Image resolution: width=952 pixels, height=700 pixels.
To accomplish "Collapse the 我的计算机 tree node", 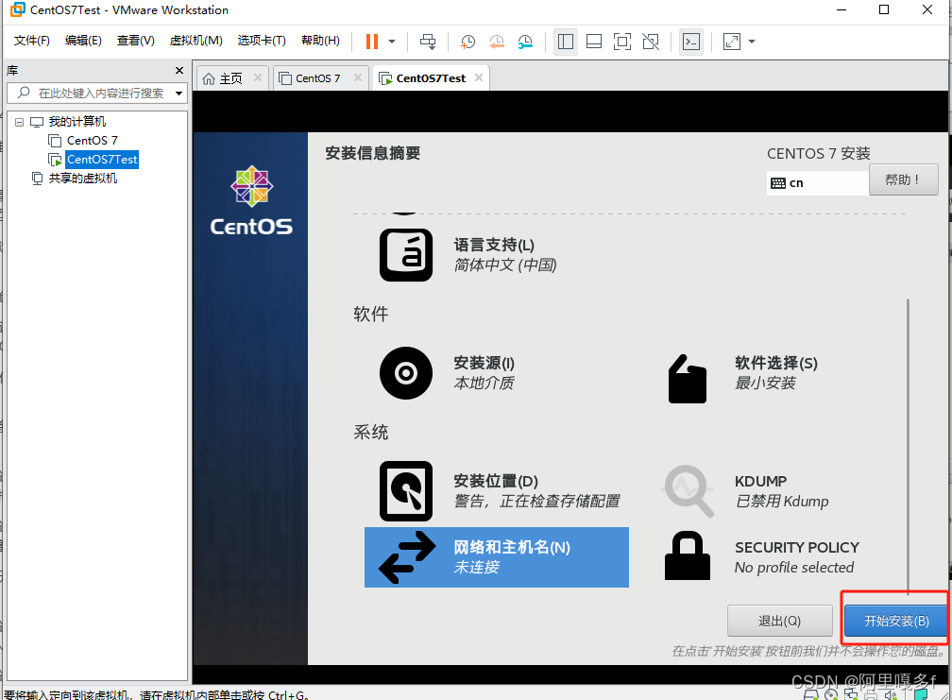I will pos(20,121).
